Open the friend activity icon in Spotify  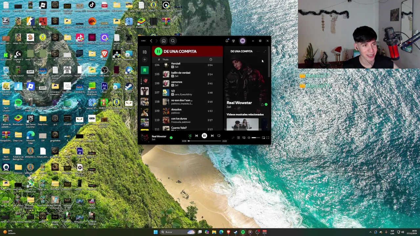point(233,41)
